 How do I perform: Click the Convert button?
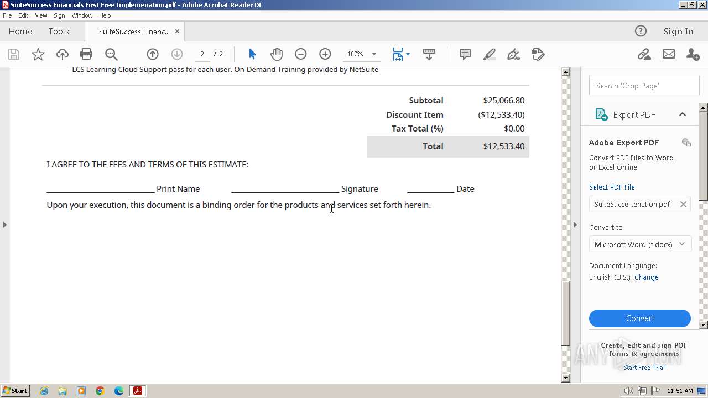point(640,318)
